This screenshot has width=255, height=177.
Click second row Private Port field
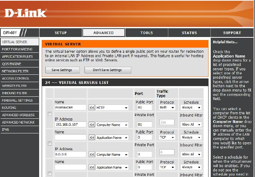tap(145, 154)
